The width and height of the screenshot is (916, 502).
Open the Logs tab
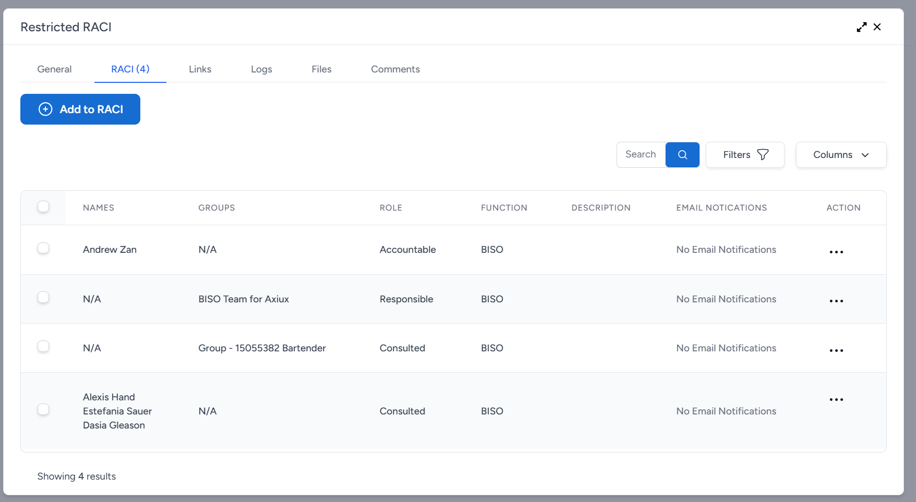(x=261, y=69)
